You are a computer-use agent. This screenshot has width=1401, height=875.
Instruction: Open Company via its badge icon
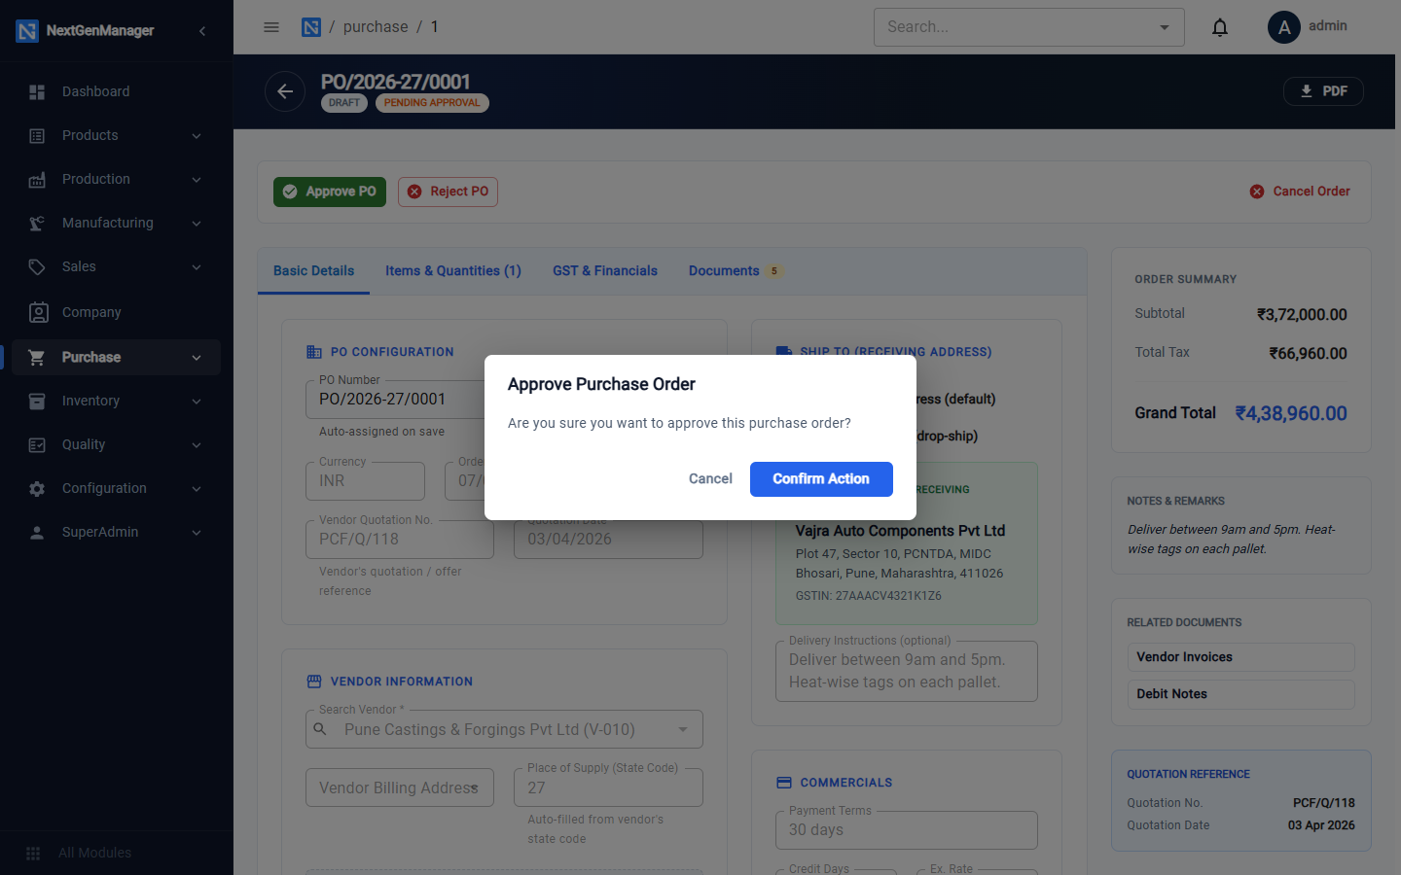coord(38,312)
